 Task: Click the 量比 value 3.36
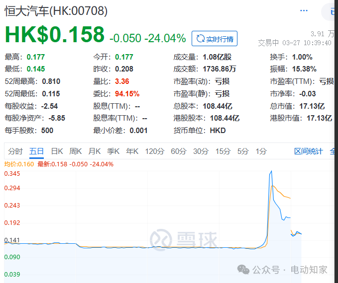coord(122,81)
